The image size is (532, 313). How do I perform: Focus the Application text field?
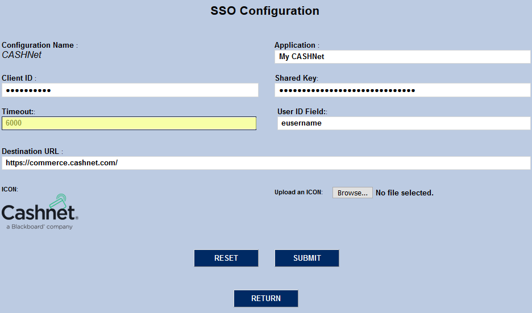402,57
